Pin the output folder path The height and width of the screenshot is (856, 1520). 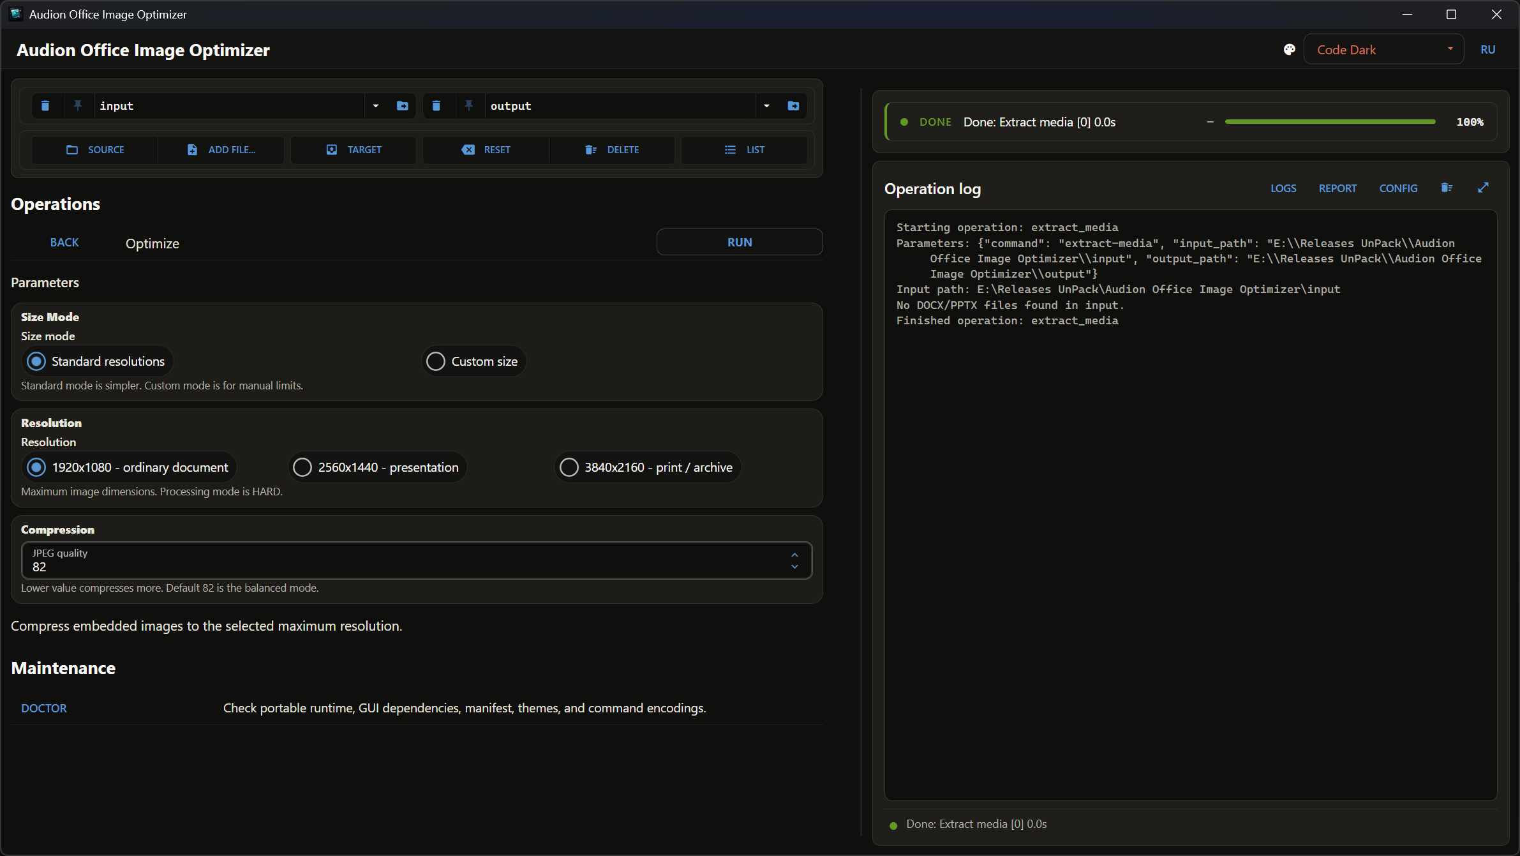point(469,106)
